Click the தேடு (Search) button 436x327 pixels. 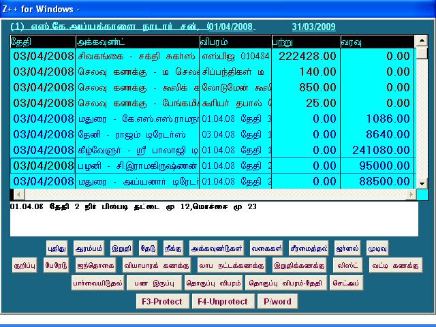149,248
